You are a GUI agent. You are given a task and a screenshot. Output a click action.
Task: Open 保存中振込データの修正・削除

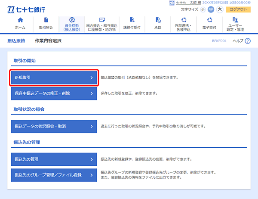point(54,93)
